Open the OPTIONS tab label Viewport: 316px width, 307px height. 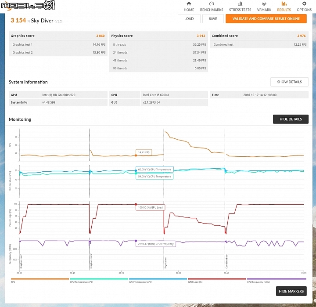(304, 10)
